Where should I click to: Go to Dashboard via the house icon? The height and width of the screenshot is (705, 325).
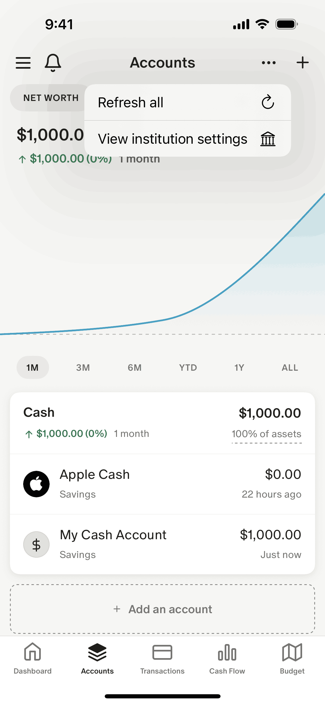(33, 658)
